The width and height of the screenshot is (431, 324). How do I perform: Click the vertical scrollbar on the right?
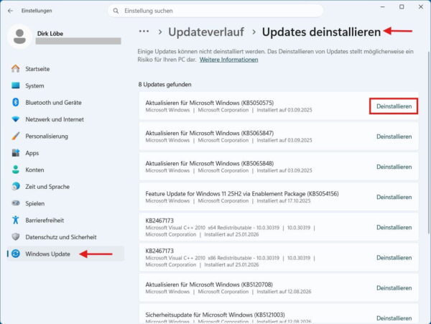[x=429, y=143]
